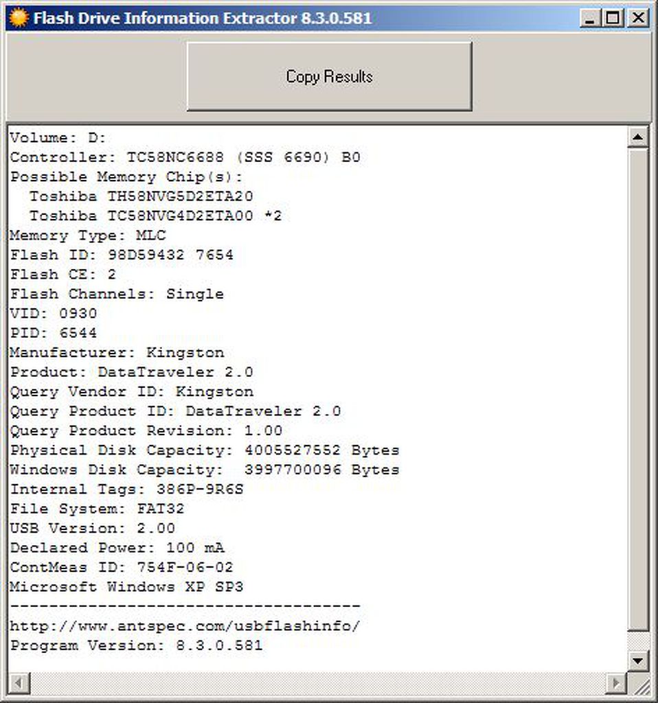Click the 'Query Vendor ID: Kingston' line
This screenshot has width=658, height=703.
click(132, 392)
